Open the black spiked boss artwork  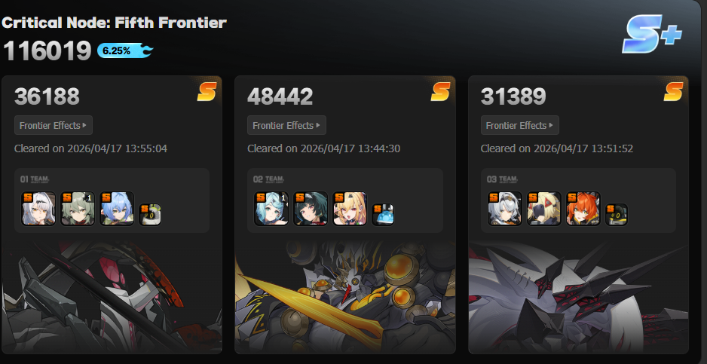[579, 296]
